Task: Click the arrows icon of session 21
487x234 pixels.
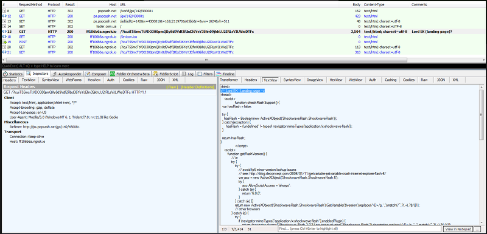Action: (x=4, y=52)
